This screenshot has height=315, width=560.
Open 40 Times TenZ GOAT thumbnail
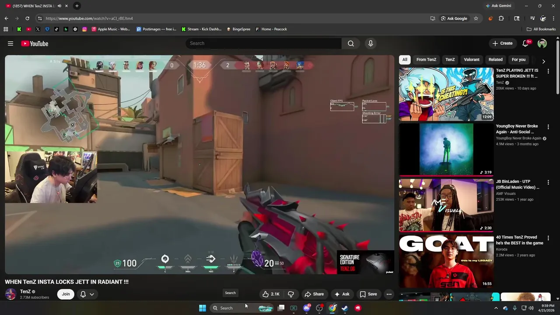point(446,261)
